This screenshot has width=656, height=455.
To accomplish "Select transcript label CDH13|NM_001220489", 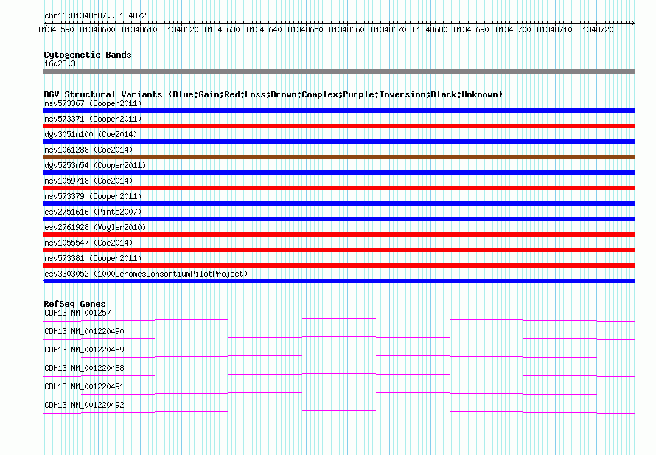I will pos(84,350).
